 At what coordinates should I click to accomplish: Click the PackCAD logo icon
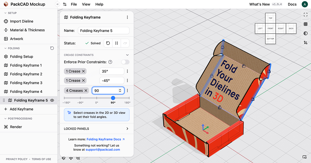(x=6, y=4)
